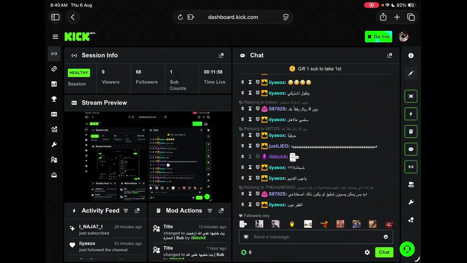Open the Mod Actions filter menu
Image resolution: width=467 pixels, height=263 pixels.
point(210,211)
